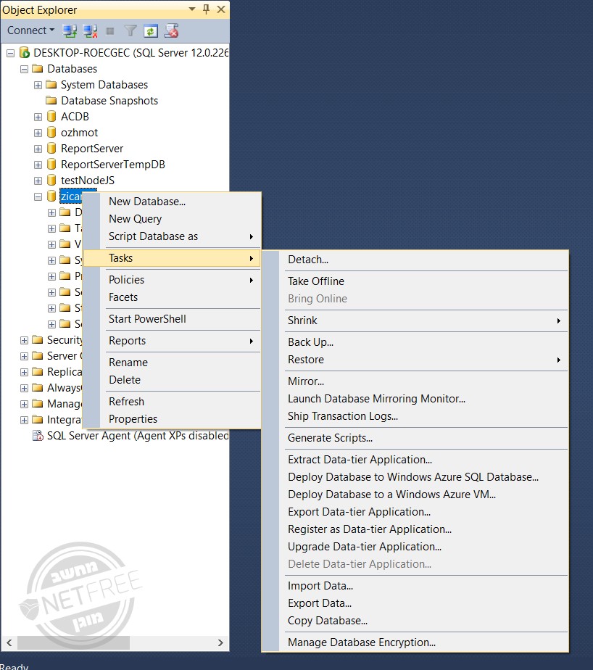Collapse the Databases node
593x670 pixels.
[25, 69]
